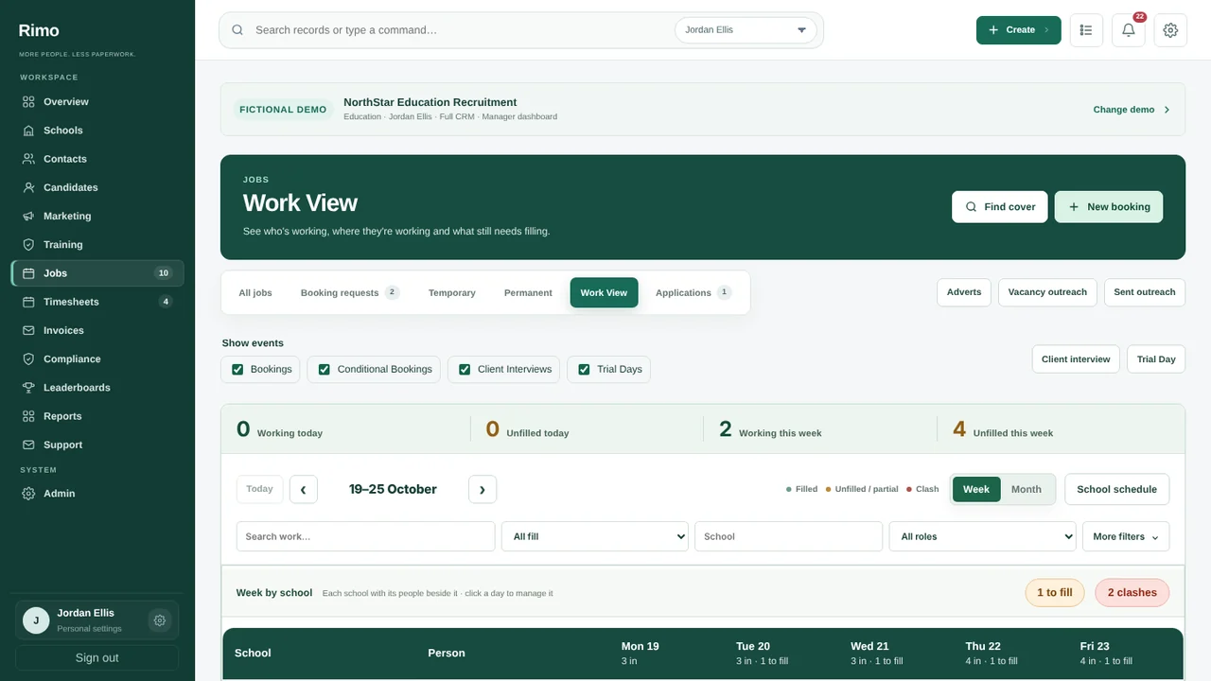The image size is (1211, 681).
Task: Open the Booking requests tab
Action: point(350,293)
